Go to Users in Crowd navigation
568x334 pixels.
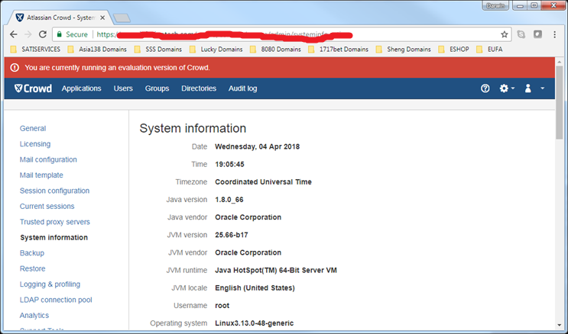123,88
